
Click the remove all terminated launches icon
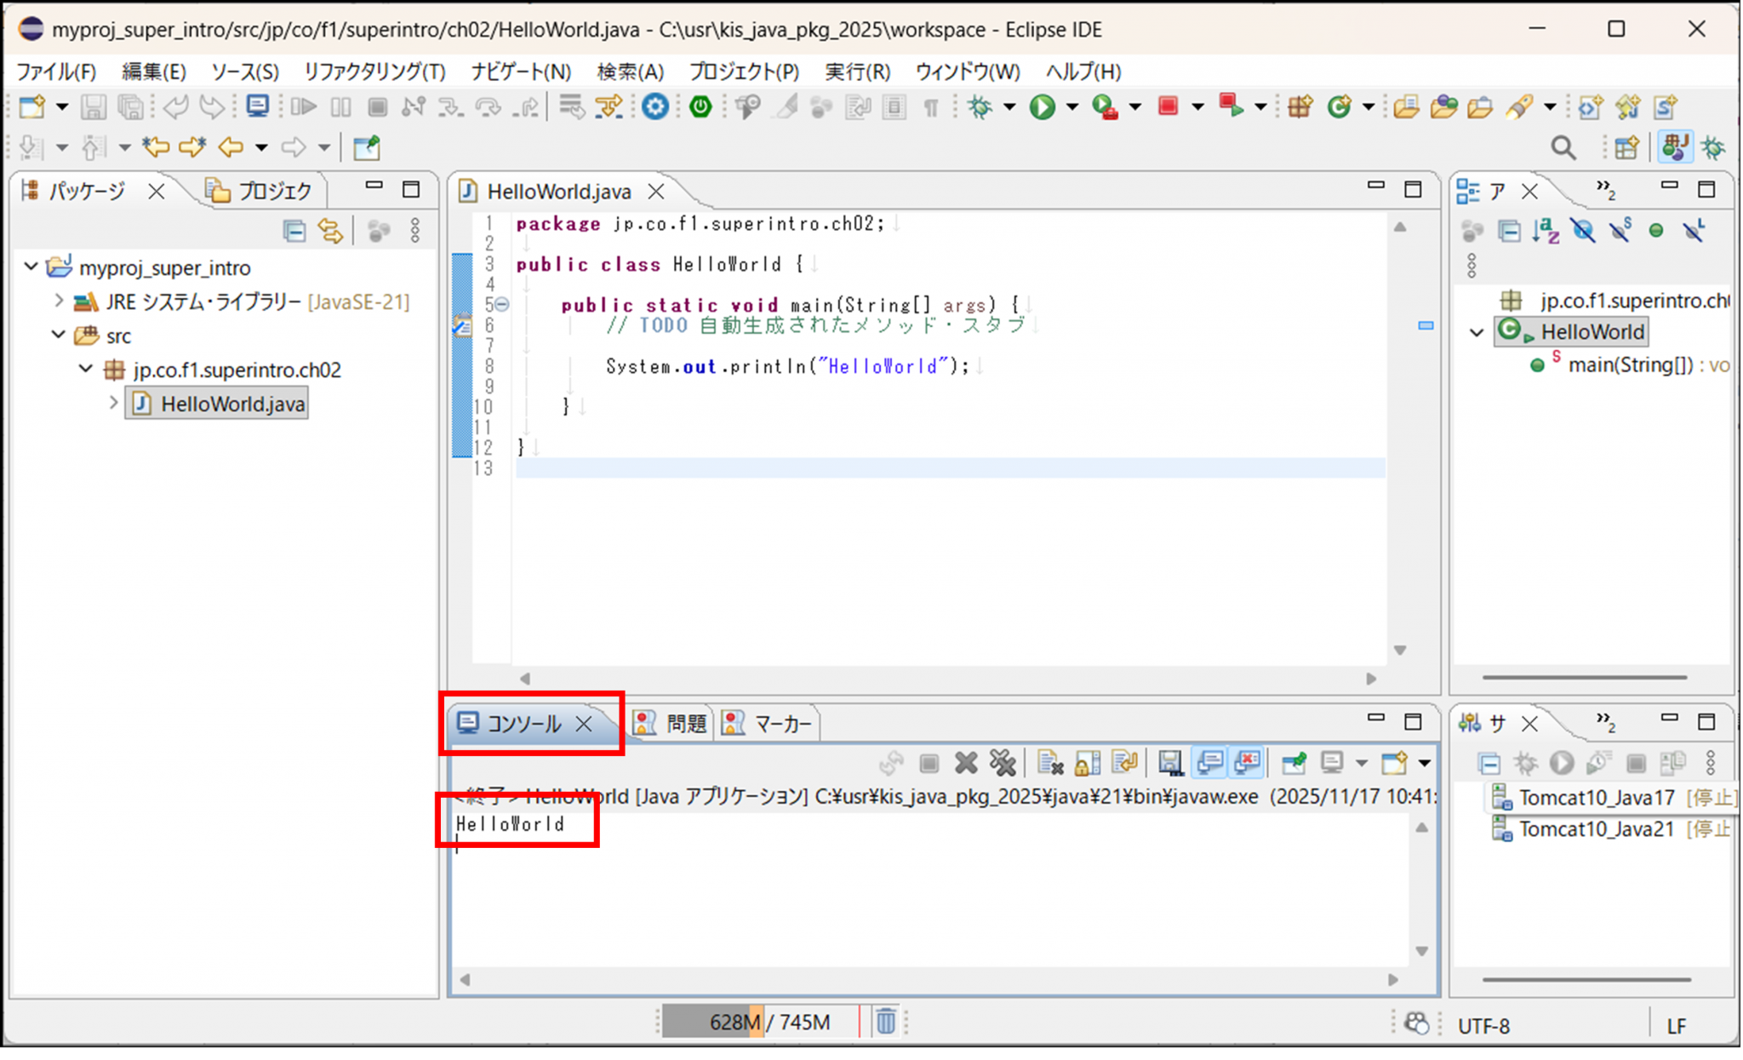pos(1003,763)
